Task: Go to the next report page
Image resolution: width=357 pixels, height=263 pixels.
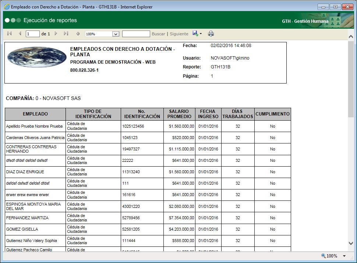Action: point(56,34)
